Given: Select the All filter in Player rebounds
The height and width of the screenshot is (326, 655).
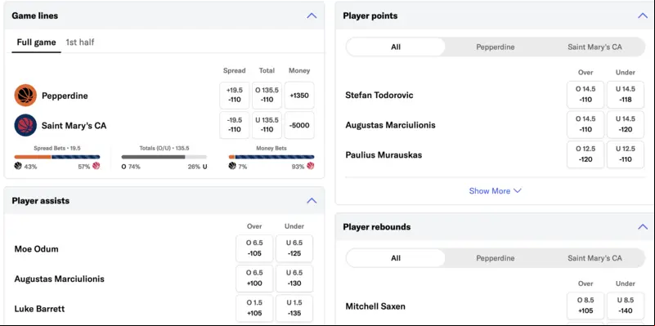Looking at the screenshot, I should coord(396,258).
